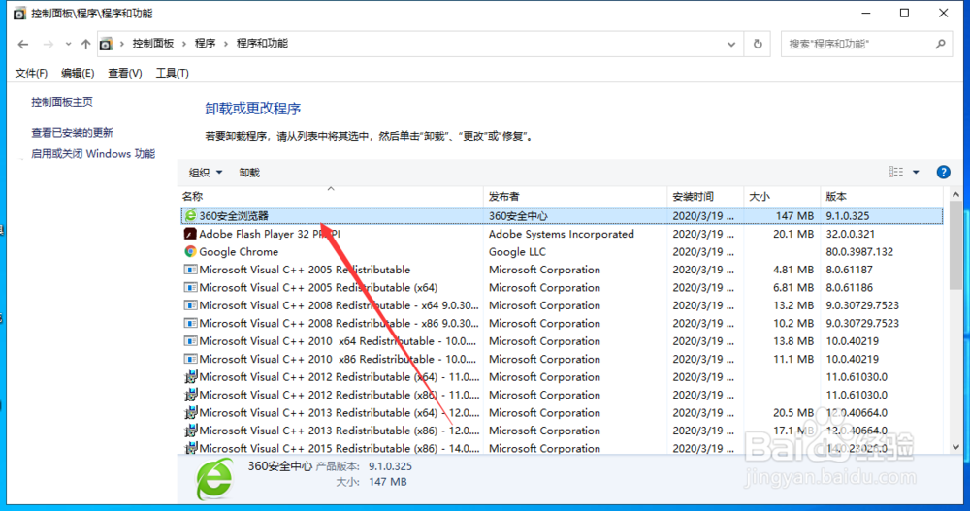Click the Google Chrome icon in list
Viewport: 970px width, 511px height.
point(190,252)
